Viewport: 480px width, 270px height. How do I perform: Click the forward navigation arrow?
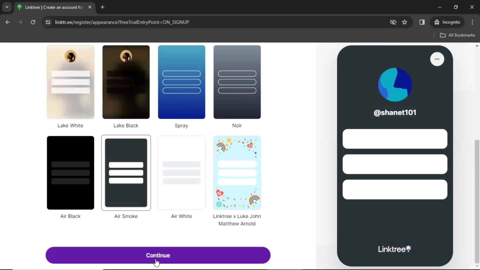pos(20,22)
